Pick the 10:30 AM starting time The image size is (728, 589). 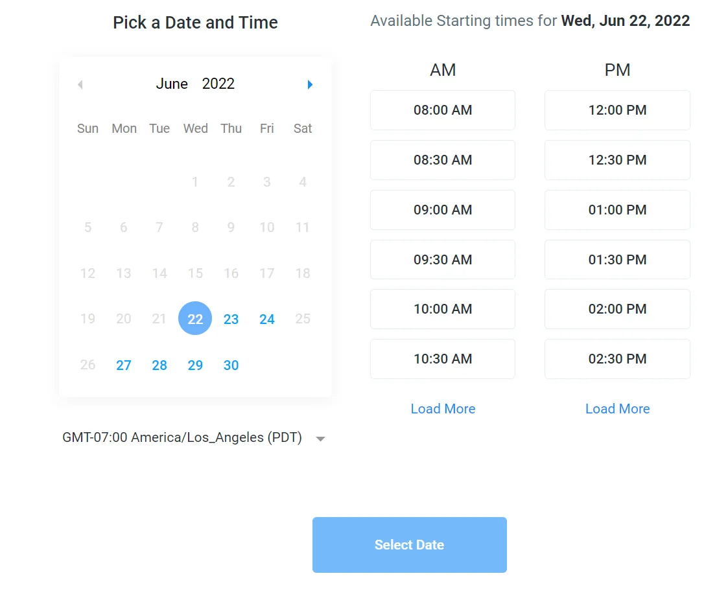[443, 359]
